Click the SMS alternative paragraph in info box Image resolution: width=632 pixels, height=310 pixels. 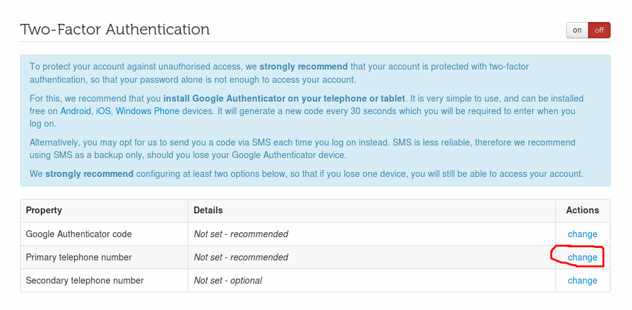tap(302, 149)
